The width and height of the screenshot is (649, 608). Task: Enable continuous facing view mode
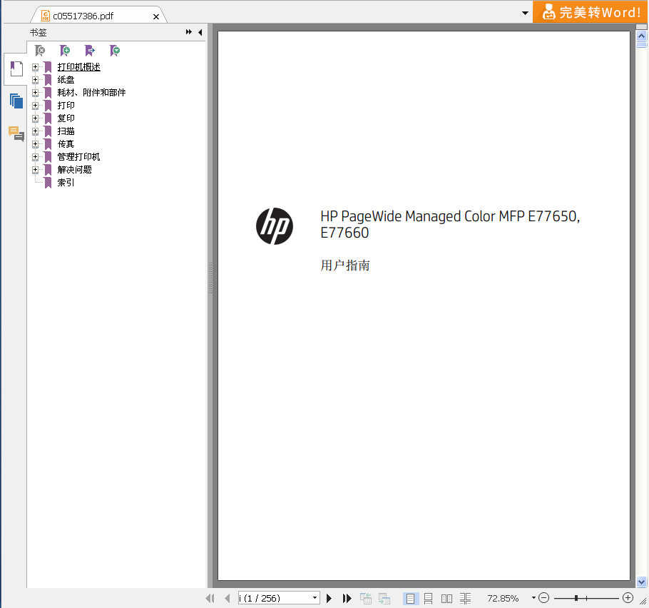[465, 598]
